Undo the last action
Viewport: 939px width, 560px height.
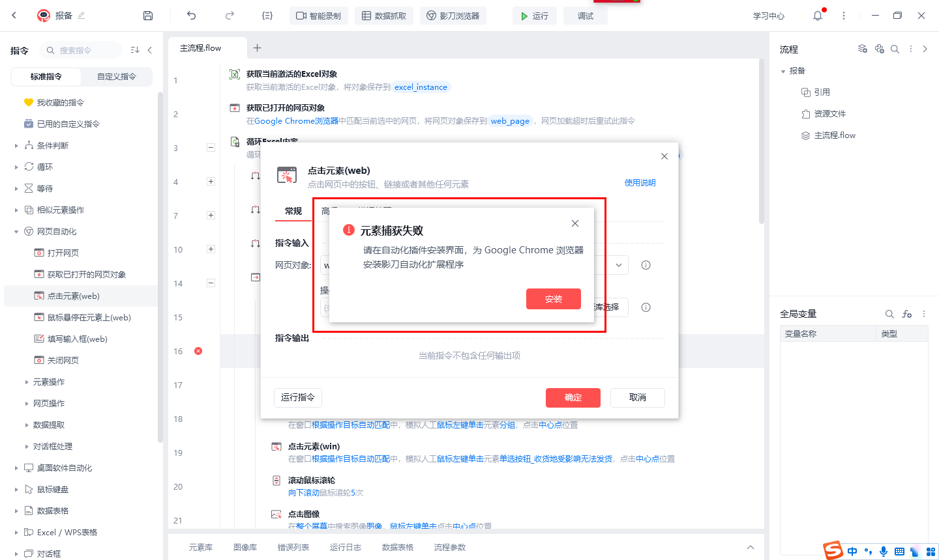191,16
